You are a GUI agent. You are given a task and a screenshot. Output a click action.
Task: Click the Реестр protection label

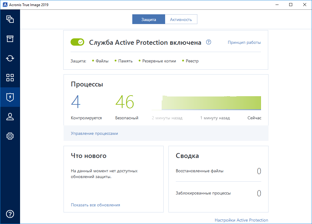tap(192, 61)
